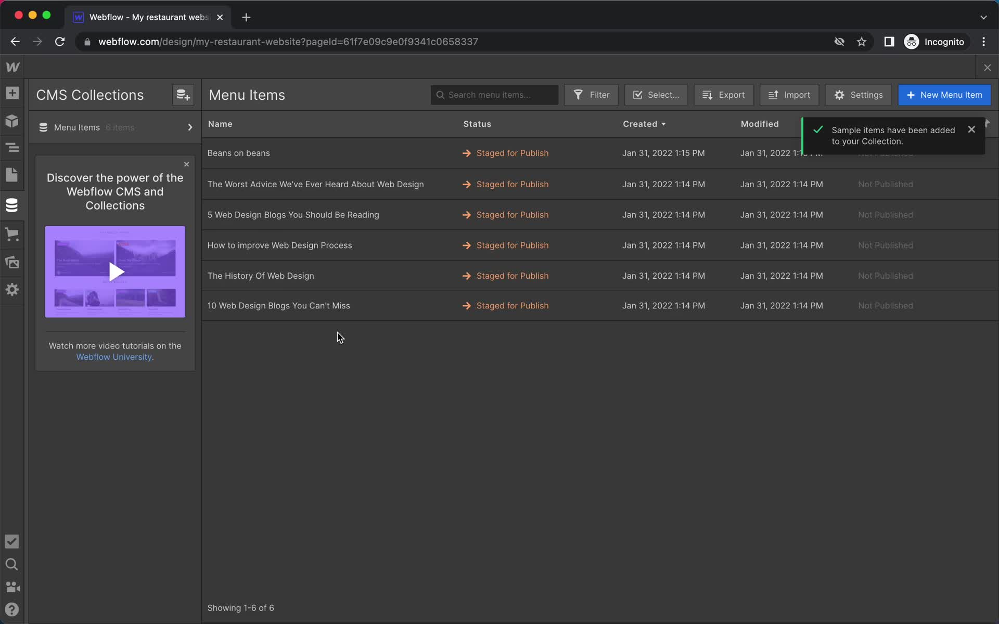Image resolution: width=999 pixels, height=624 pixels.
Task: Click the Select... button
Action: [x=656, y=95]
